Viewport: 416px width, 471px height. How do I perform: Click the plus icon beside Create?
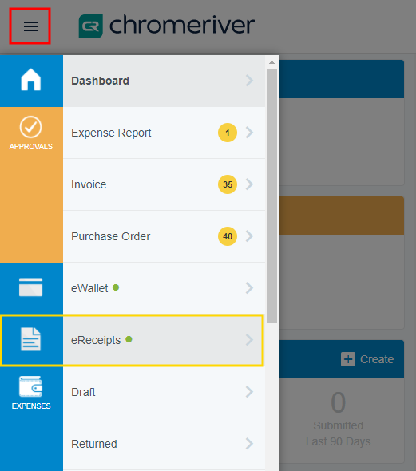348,359
